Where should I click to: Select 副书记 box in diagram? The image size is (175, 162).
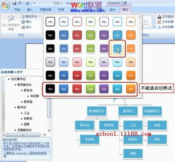click(128, 111)
